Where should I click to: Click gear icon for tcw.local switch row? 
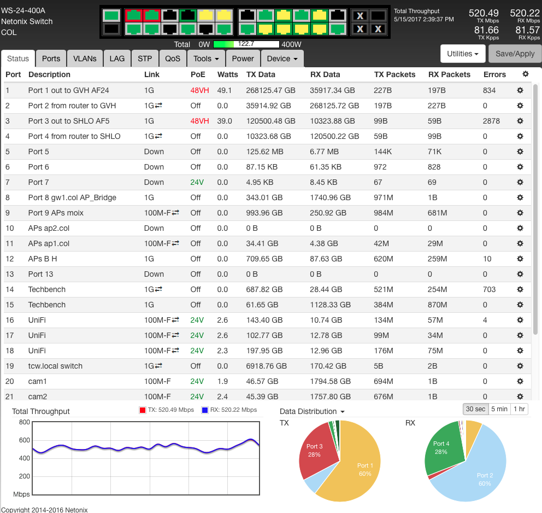click(x=520, y=366)
